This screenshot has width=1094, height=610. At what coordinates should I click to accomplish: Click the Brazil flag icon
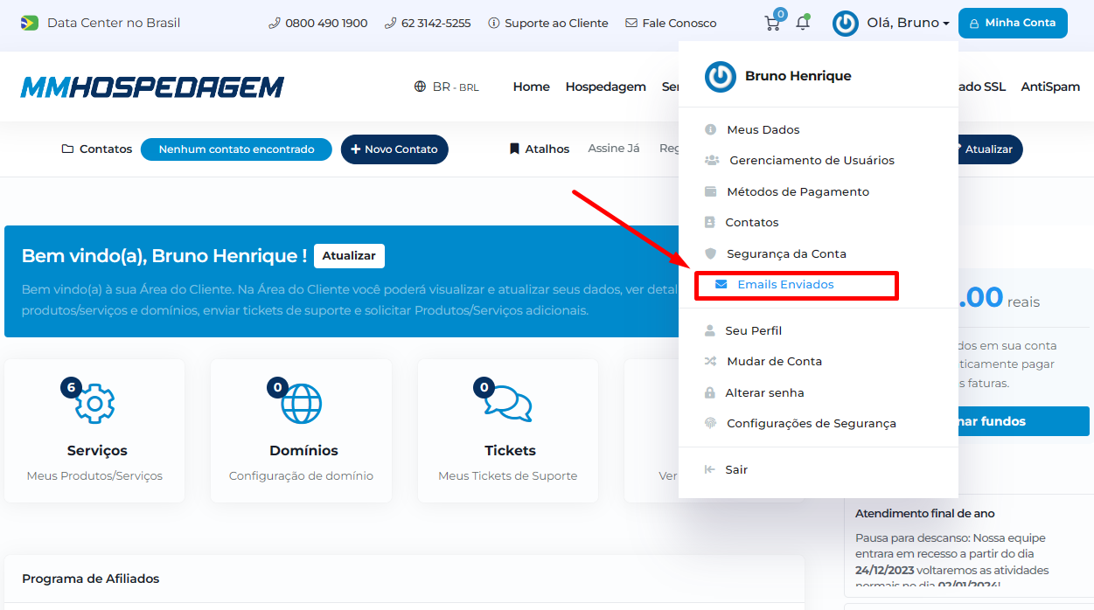[30, 23]
